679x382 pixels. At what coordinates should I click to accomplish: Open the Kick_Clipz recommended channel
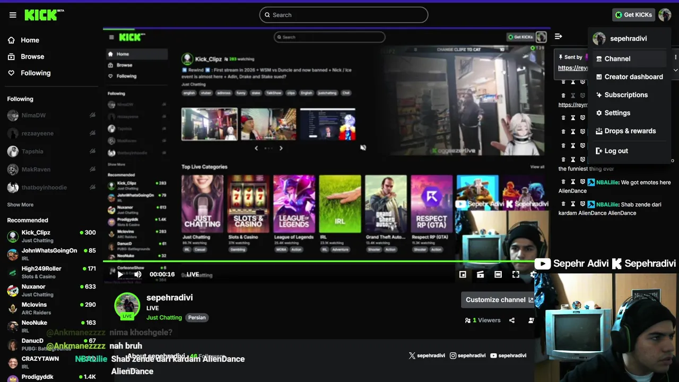click(51, 236)
